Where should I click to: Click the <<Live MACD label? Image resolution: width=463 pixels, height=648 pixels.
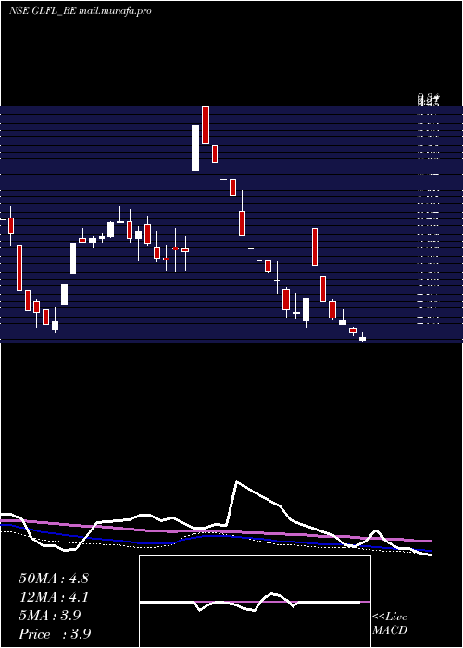[x=390, y=623]
